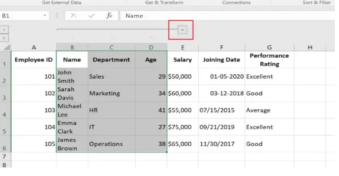Select row 4 header

point(4,110)
